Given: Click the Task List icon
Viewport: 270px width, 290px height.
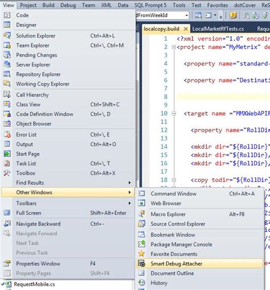Looking at the screenshot, I should [7, 163].
